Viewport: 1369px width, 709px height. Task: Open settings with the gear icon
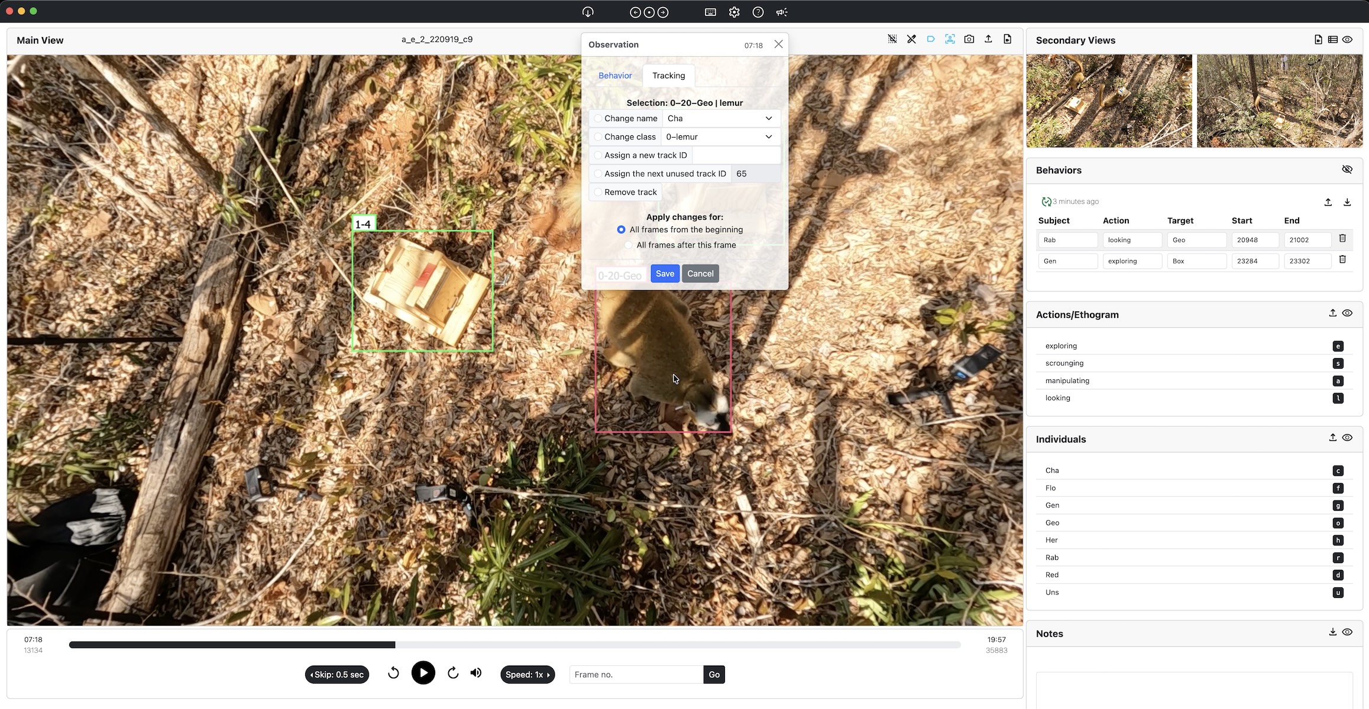pyautogui.click(x=734, y=12)
